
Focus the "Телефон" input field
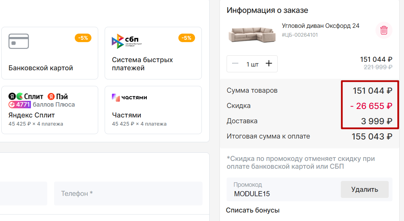pos(128,194)
